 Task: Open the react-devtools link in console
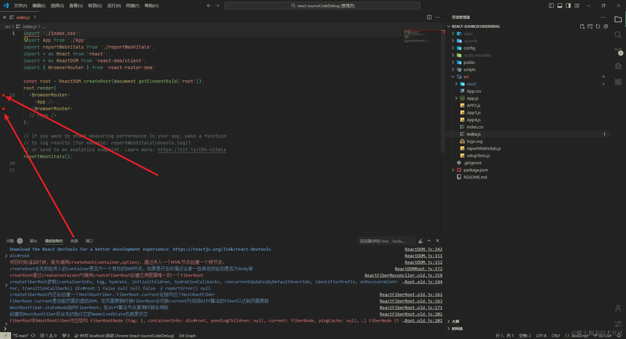[222, 249]
